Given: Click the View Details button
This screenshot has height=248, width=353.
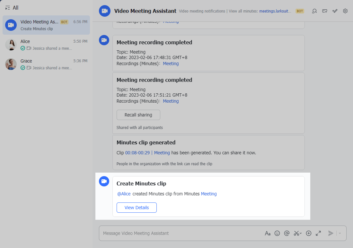Looking at the screenshot, I should pyautogui.click(x=137, y=208).
